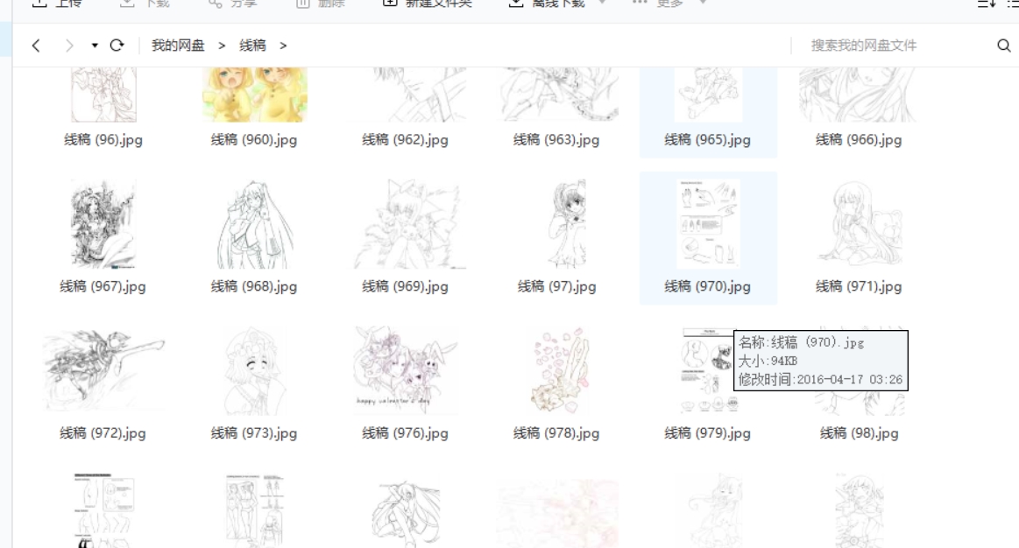Select the colored 线稿 (960).jpg thumbnail
This screenshot has width=1019, height=548.
254,95
